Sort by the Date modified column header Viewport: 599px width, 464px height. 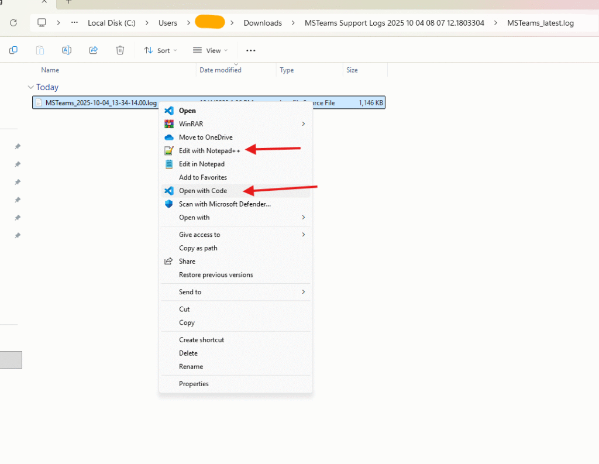coord(220,70)
